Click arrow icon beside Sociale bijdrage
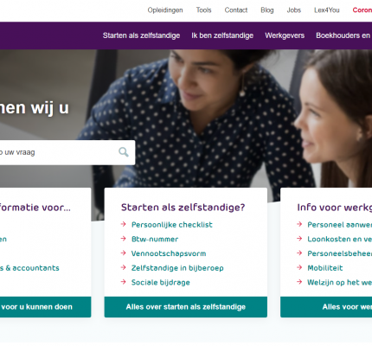372x346 pixels. (x=124, y=282)
